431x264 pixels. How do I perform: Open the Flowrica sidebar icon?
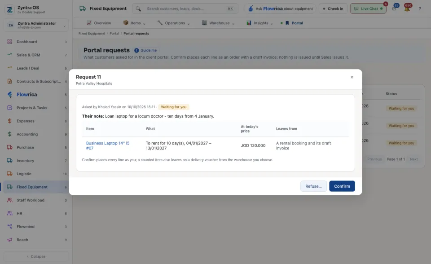click(9, 95)
